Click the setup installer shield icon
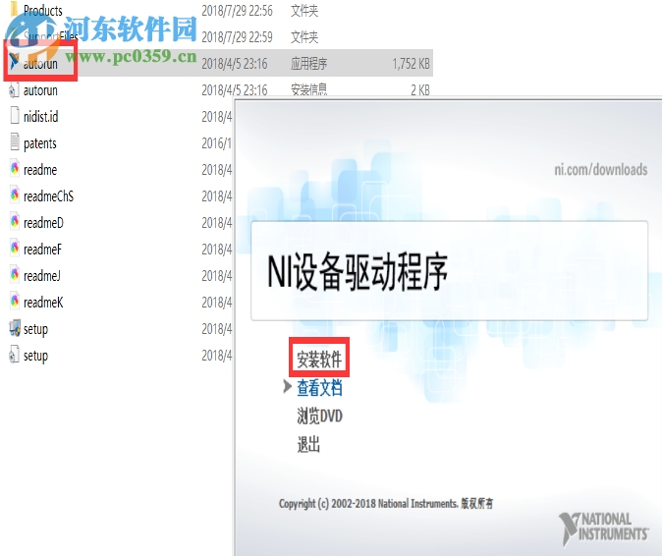Image resolution: width=662 pixels, height=556 pixels. 15,328
